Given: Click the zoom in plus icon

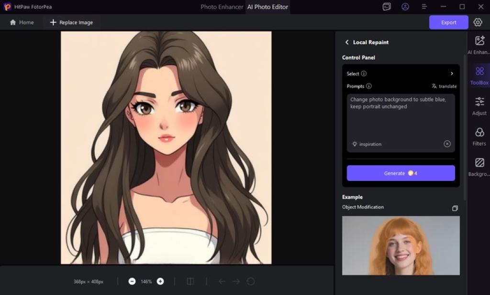Looking at the screenshot, I should coord(160,282).
